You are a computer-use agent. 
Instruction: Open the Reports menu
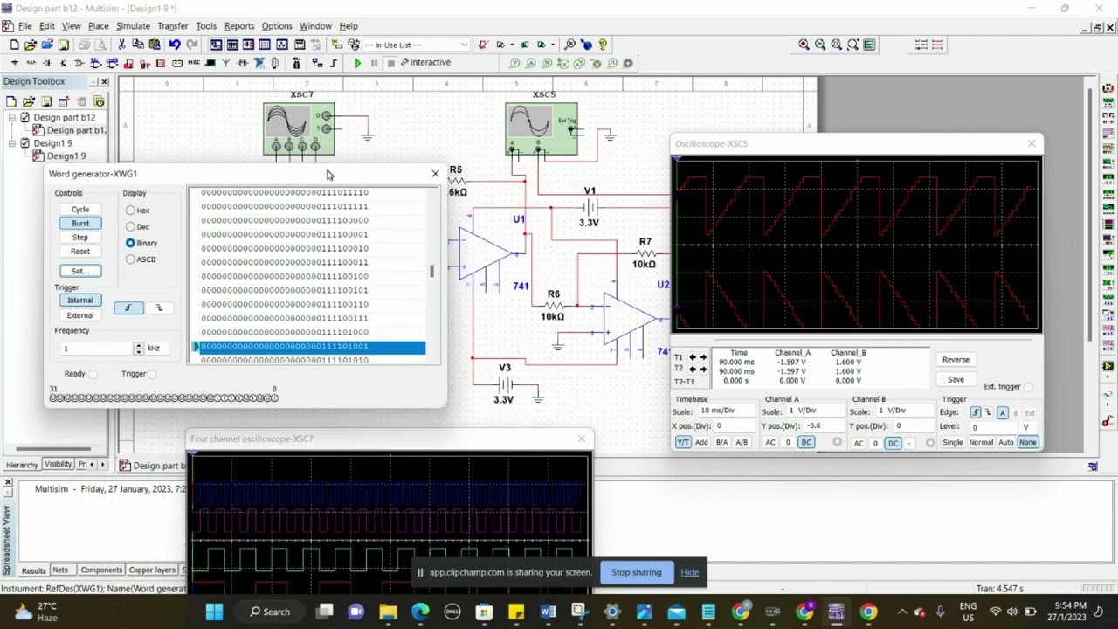pos(239,26)
